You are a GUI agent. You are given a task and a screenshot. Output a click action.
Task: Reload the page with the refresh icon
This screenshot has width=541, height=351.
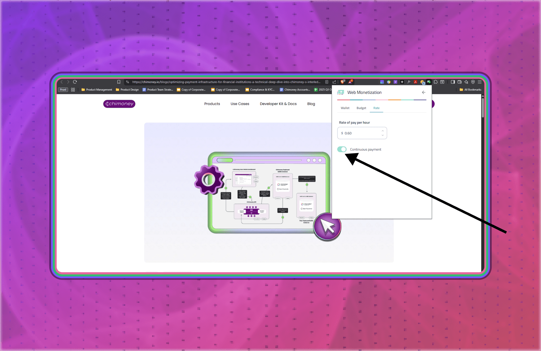pos(75,82)
